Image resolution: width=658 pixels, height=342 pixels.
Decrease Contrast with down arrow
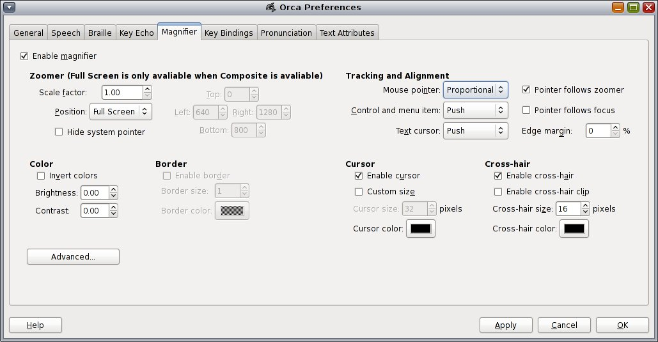tap(113, 214)
